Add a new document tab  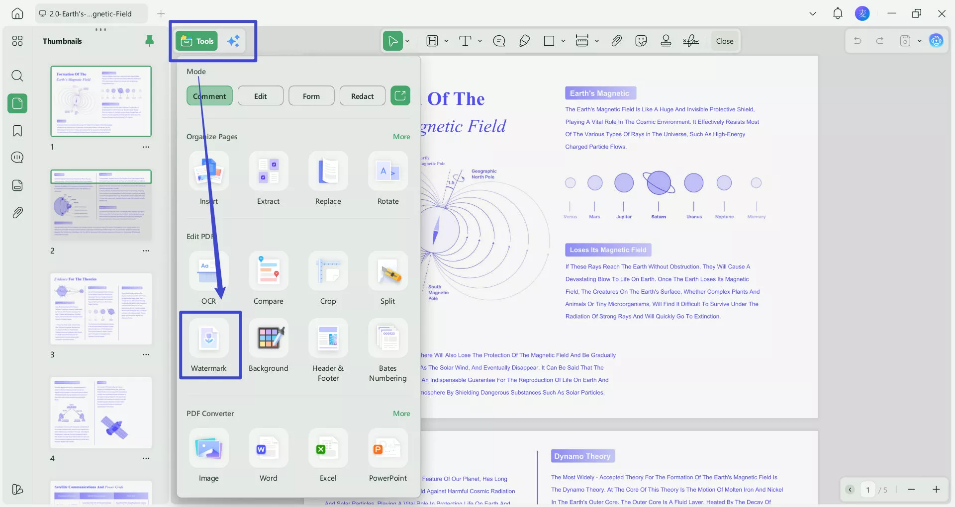[161, 14]
